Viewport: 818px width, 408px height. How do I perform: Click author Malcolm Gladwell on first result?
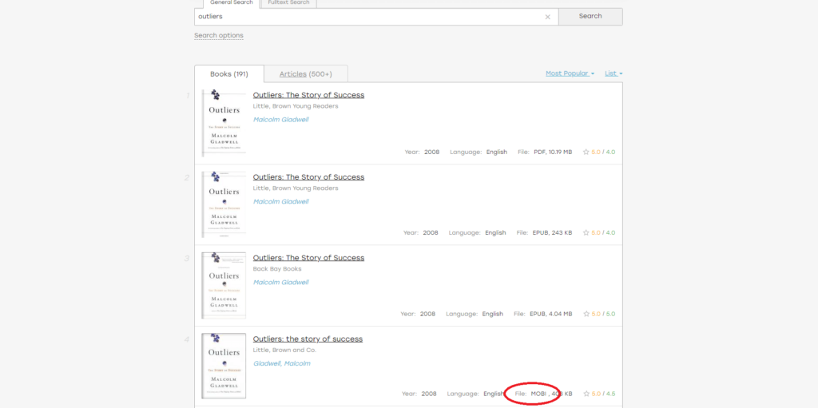[x=280, y=120]
